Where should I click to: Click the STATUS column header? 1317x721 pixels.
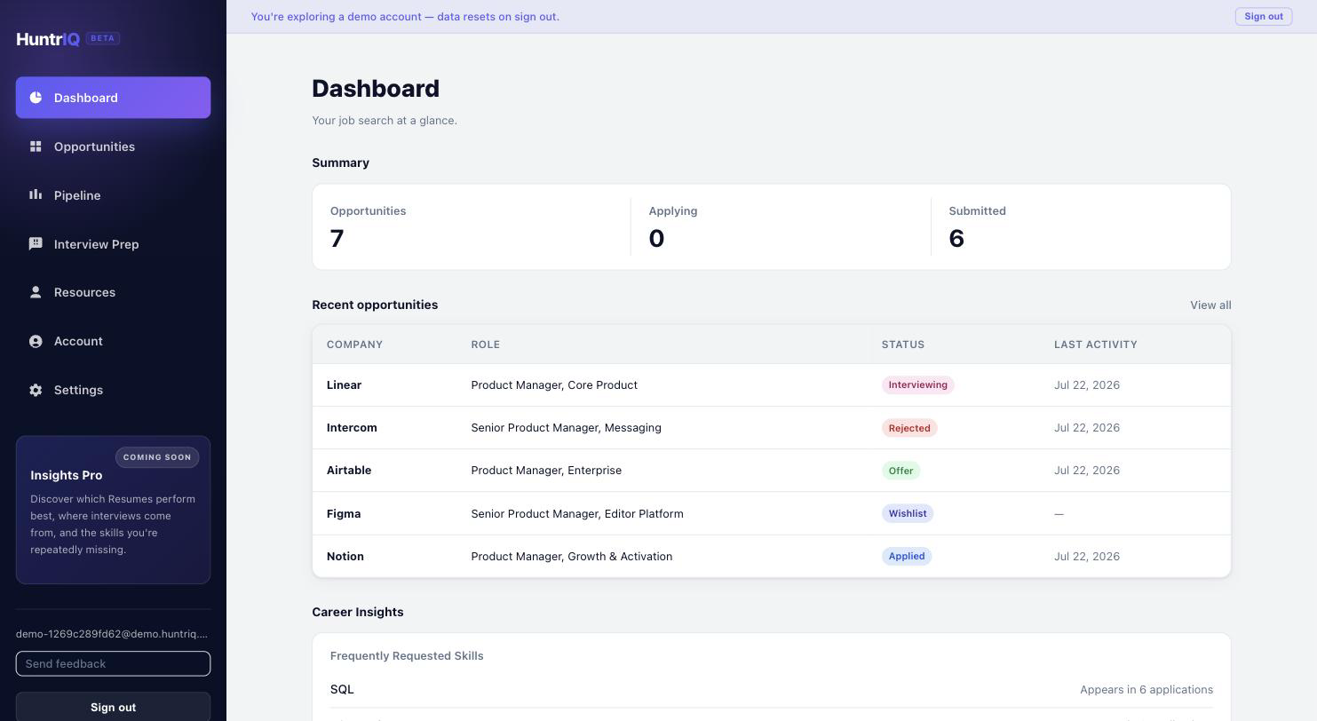point(903,345)
